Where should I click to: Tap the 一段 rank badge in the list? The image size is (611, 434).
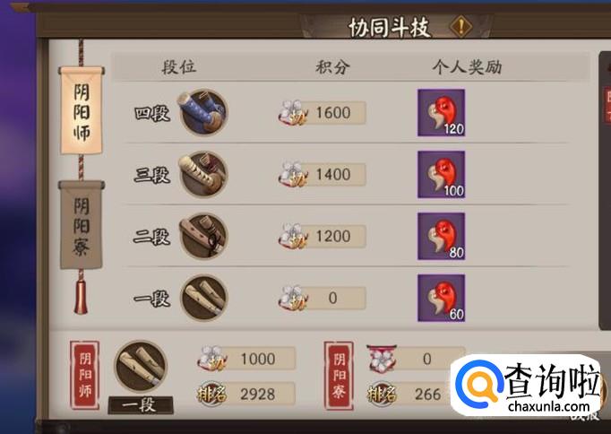(203, 298)
